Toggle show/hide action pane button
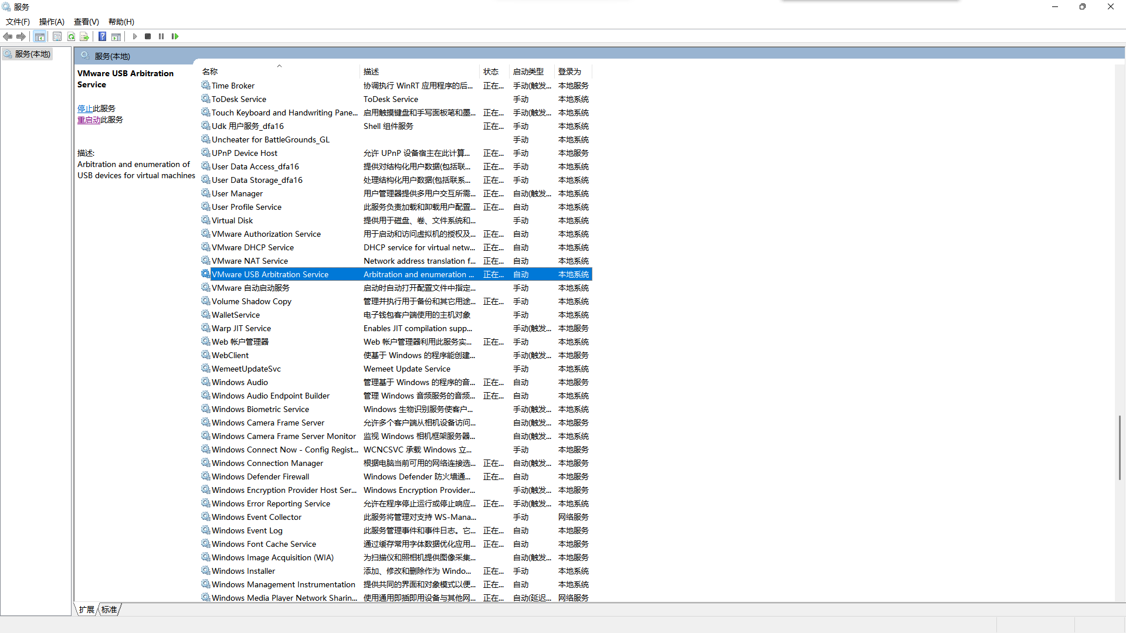This screenshot has width=1126, height=633. [x=116, y=36]
